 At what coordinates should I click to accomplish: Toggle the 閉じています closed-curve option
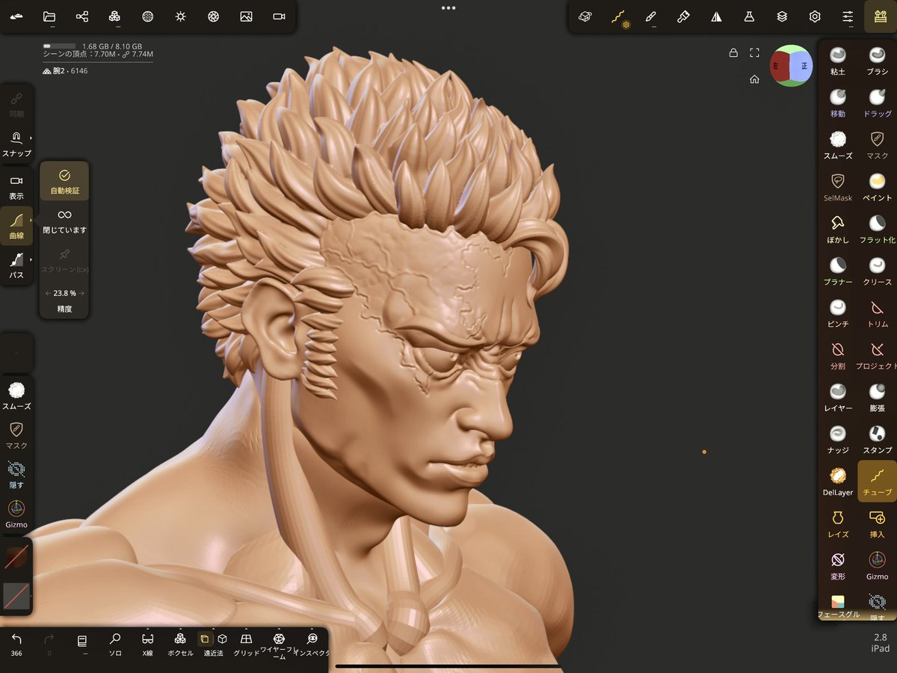(64, 221)
